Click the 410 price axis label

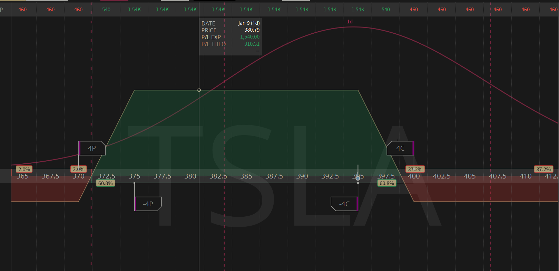click(x=526, y=176)
